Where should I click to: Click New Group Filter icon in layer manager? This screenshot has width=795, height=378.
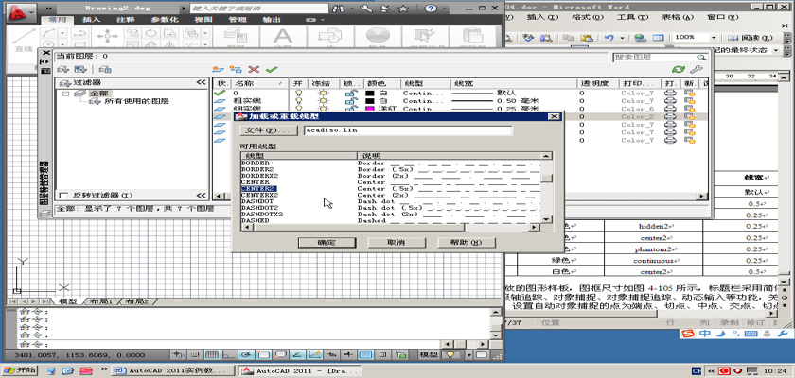(80, 69)
